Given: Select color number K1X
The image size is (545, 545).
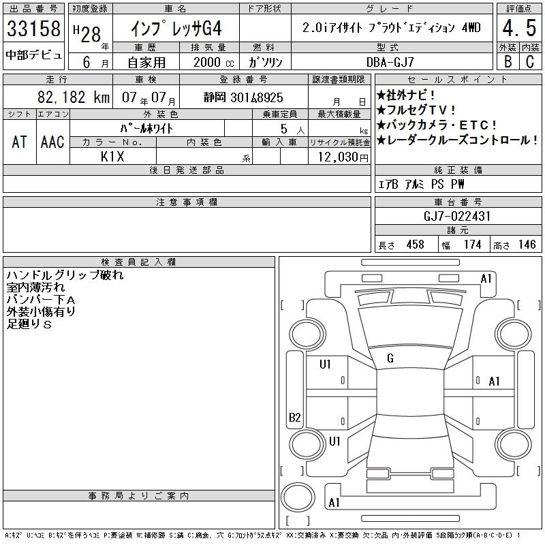Looking at the screenshot, I should [x=112, y=157].
